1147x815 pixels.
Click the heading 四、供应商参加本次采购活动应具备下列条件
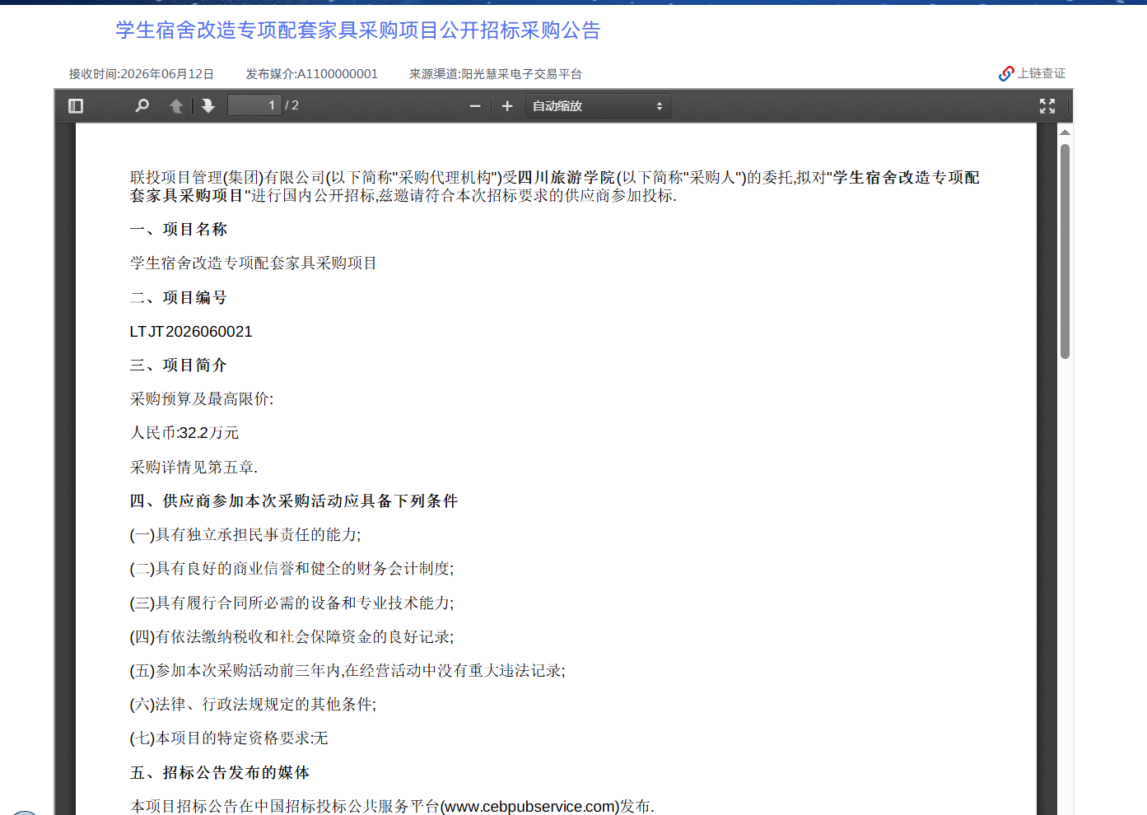(x=294, y=501)
